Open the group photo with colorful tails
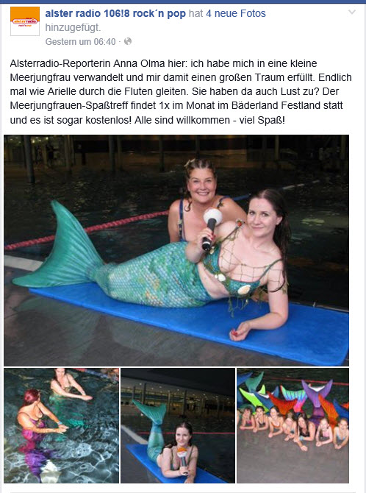The width and height of the screenshot is (366, 493). [293, 425]
